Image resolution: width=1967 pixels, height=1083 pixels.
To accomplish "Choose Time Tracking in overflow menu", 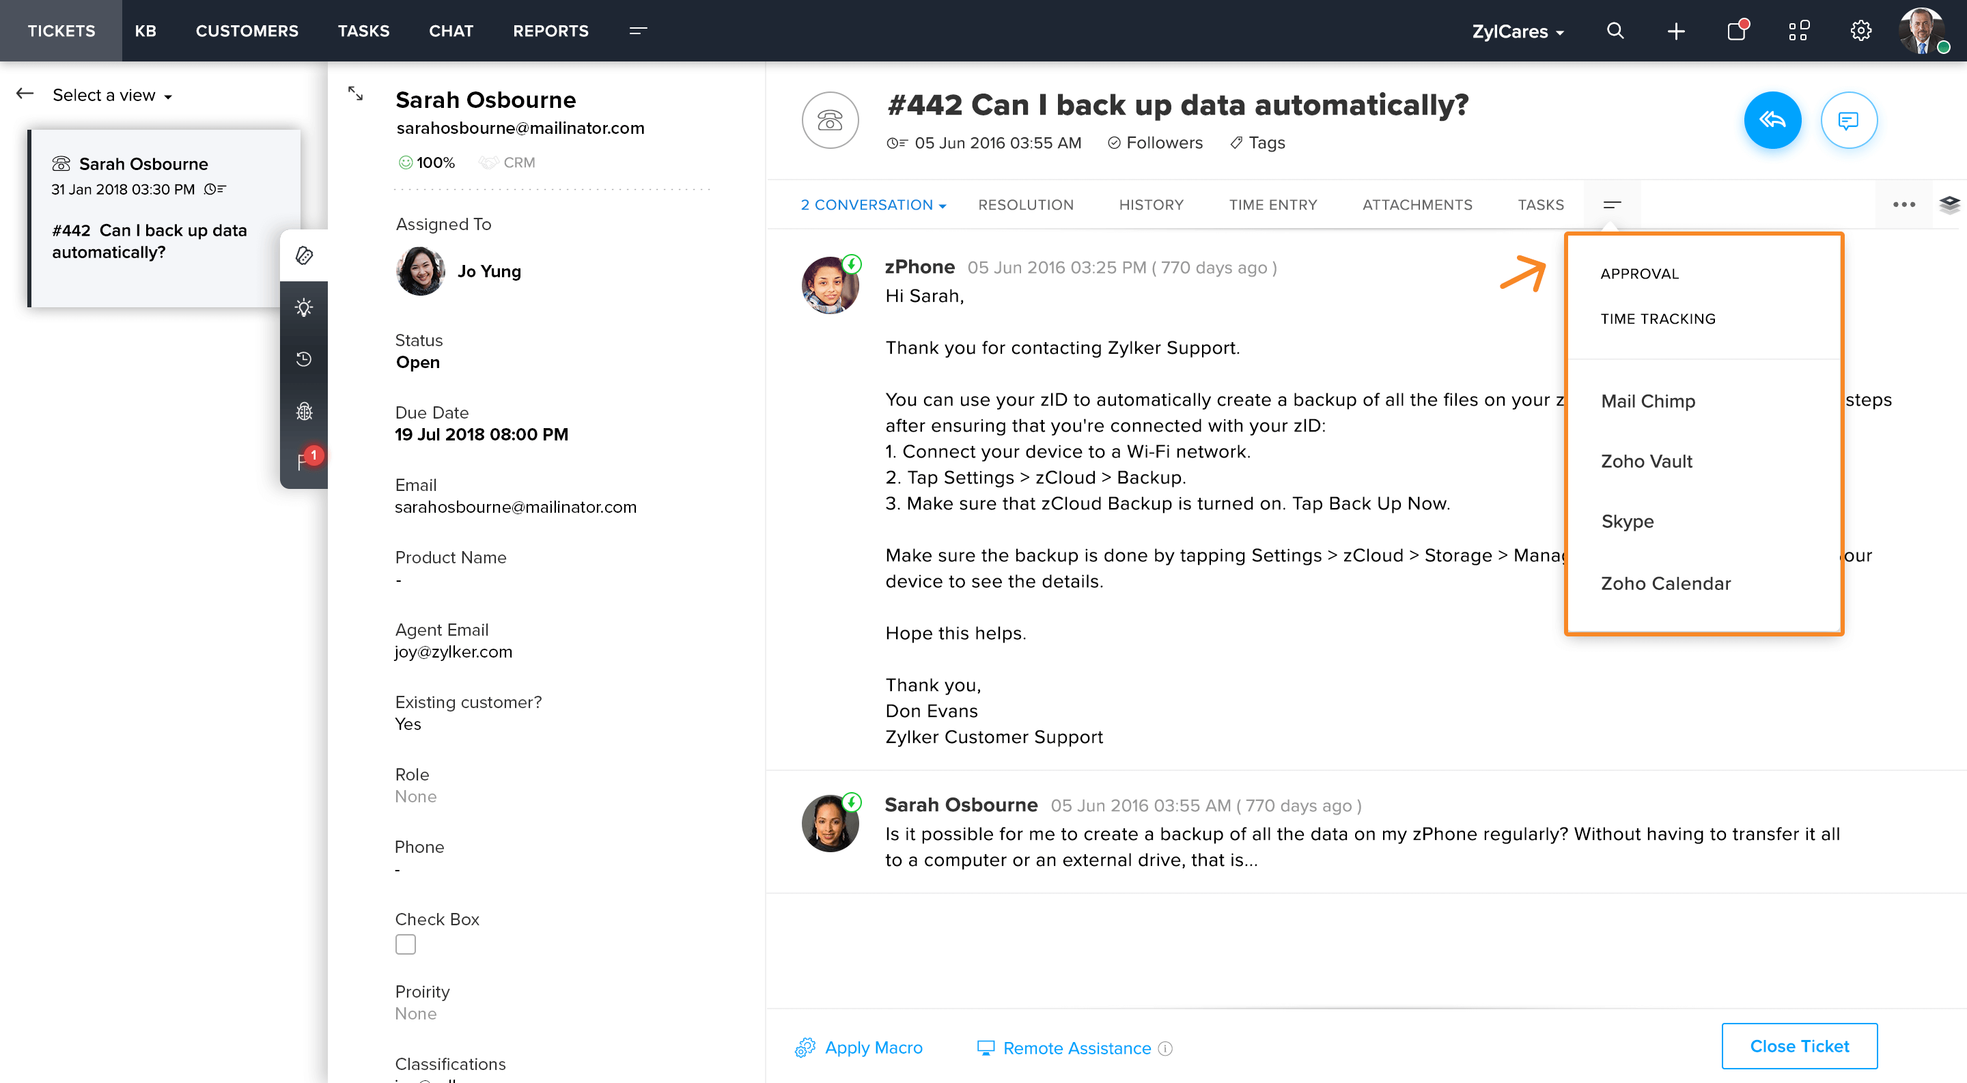I will (1658, 319).
